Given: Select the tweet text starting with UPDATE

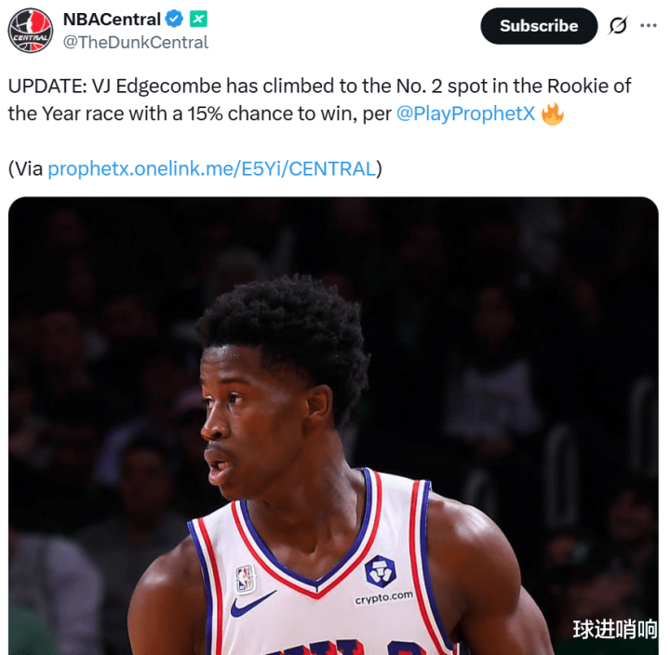Looking at the screenshot, I should (x=319, y=100).
